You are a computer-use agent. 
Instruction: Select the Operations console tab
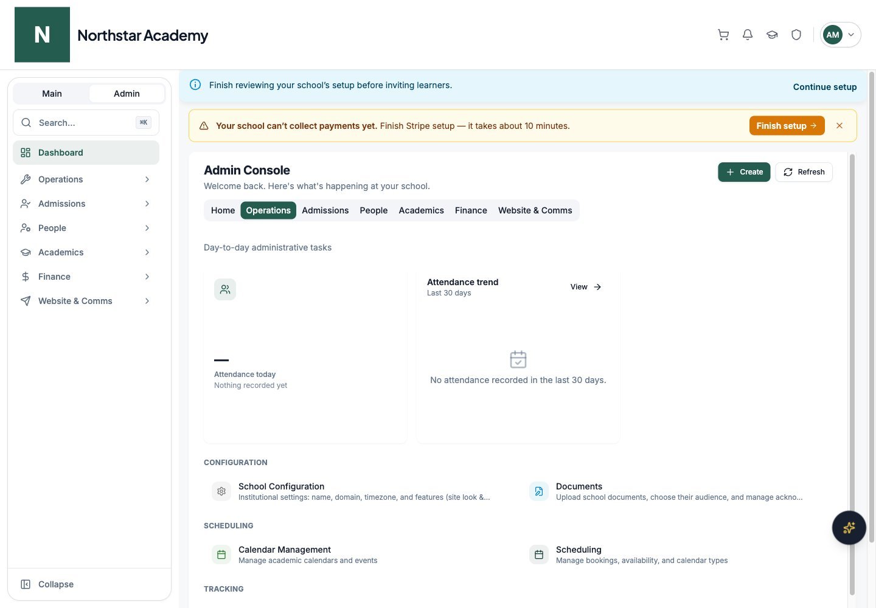[268, 210]
